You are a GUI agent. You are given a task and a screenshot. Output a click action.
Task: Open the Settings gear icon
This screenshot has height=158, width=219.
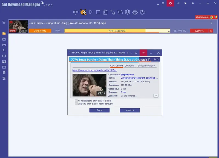[128, 12]
